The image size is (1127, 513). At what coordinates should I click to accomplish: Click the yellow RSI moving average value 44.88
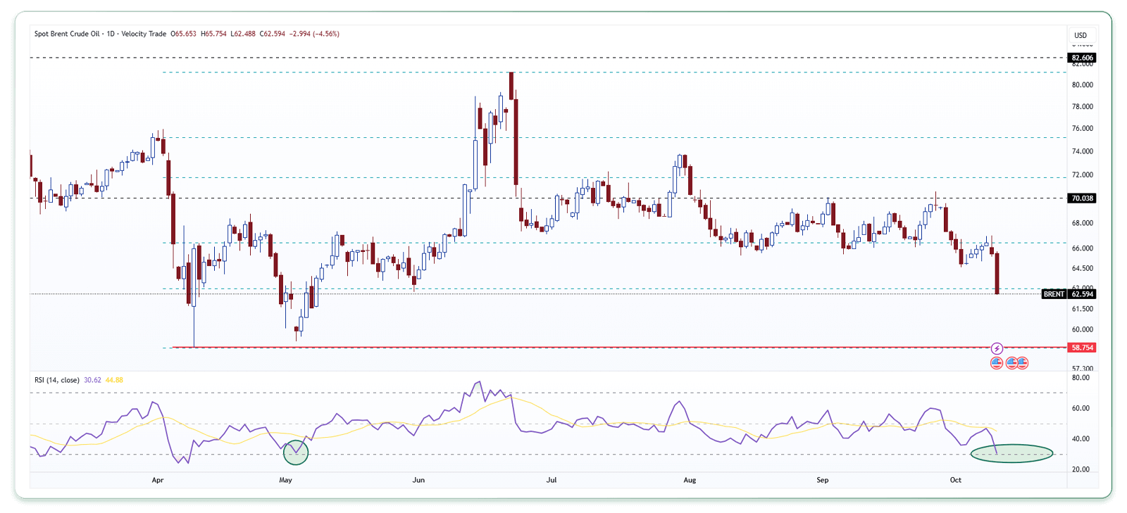pyautogui.click(x=114, y=380)
